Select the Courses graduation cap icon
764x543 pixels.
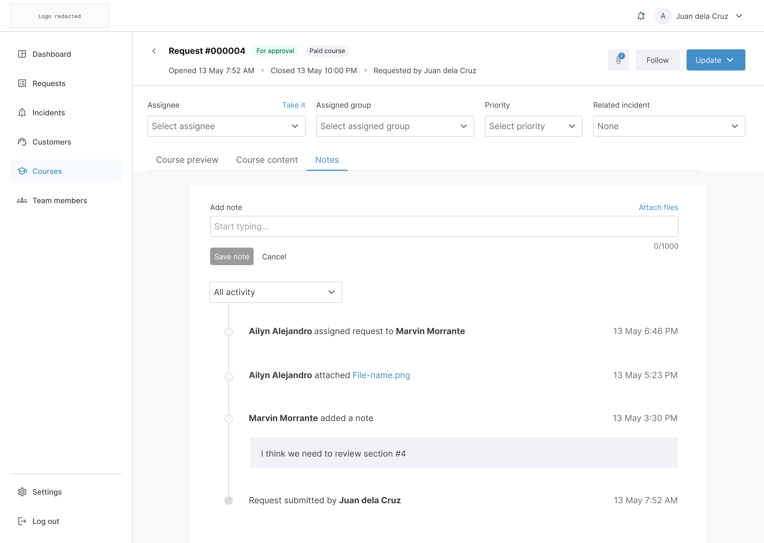(22, 171)
